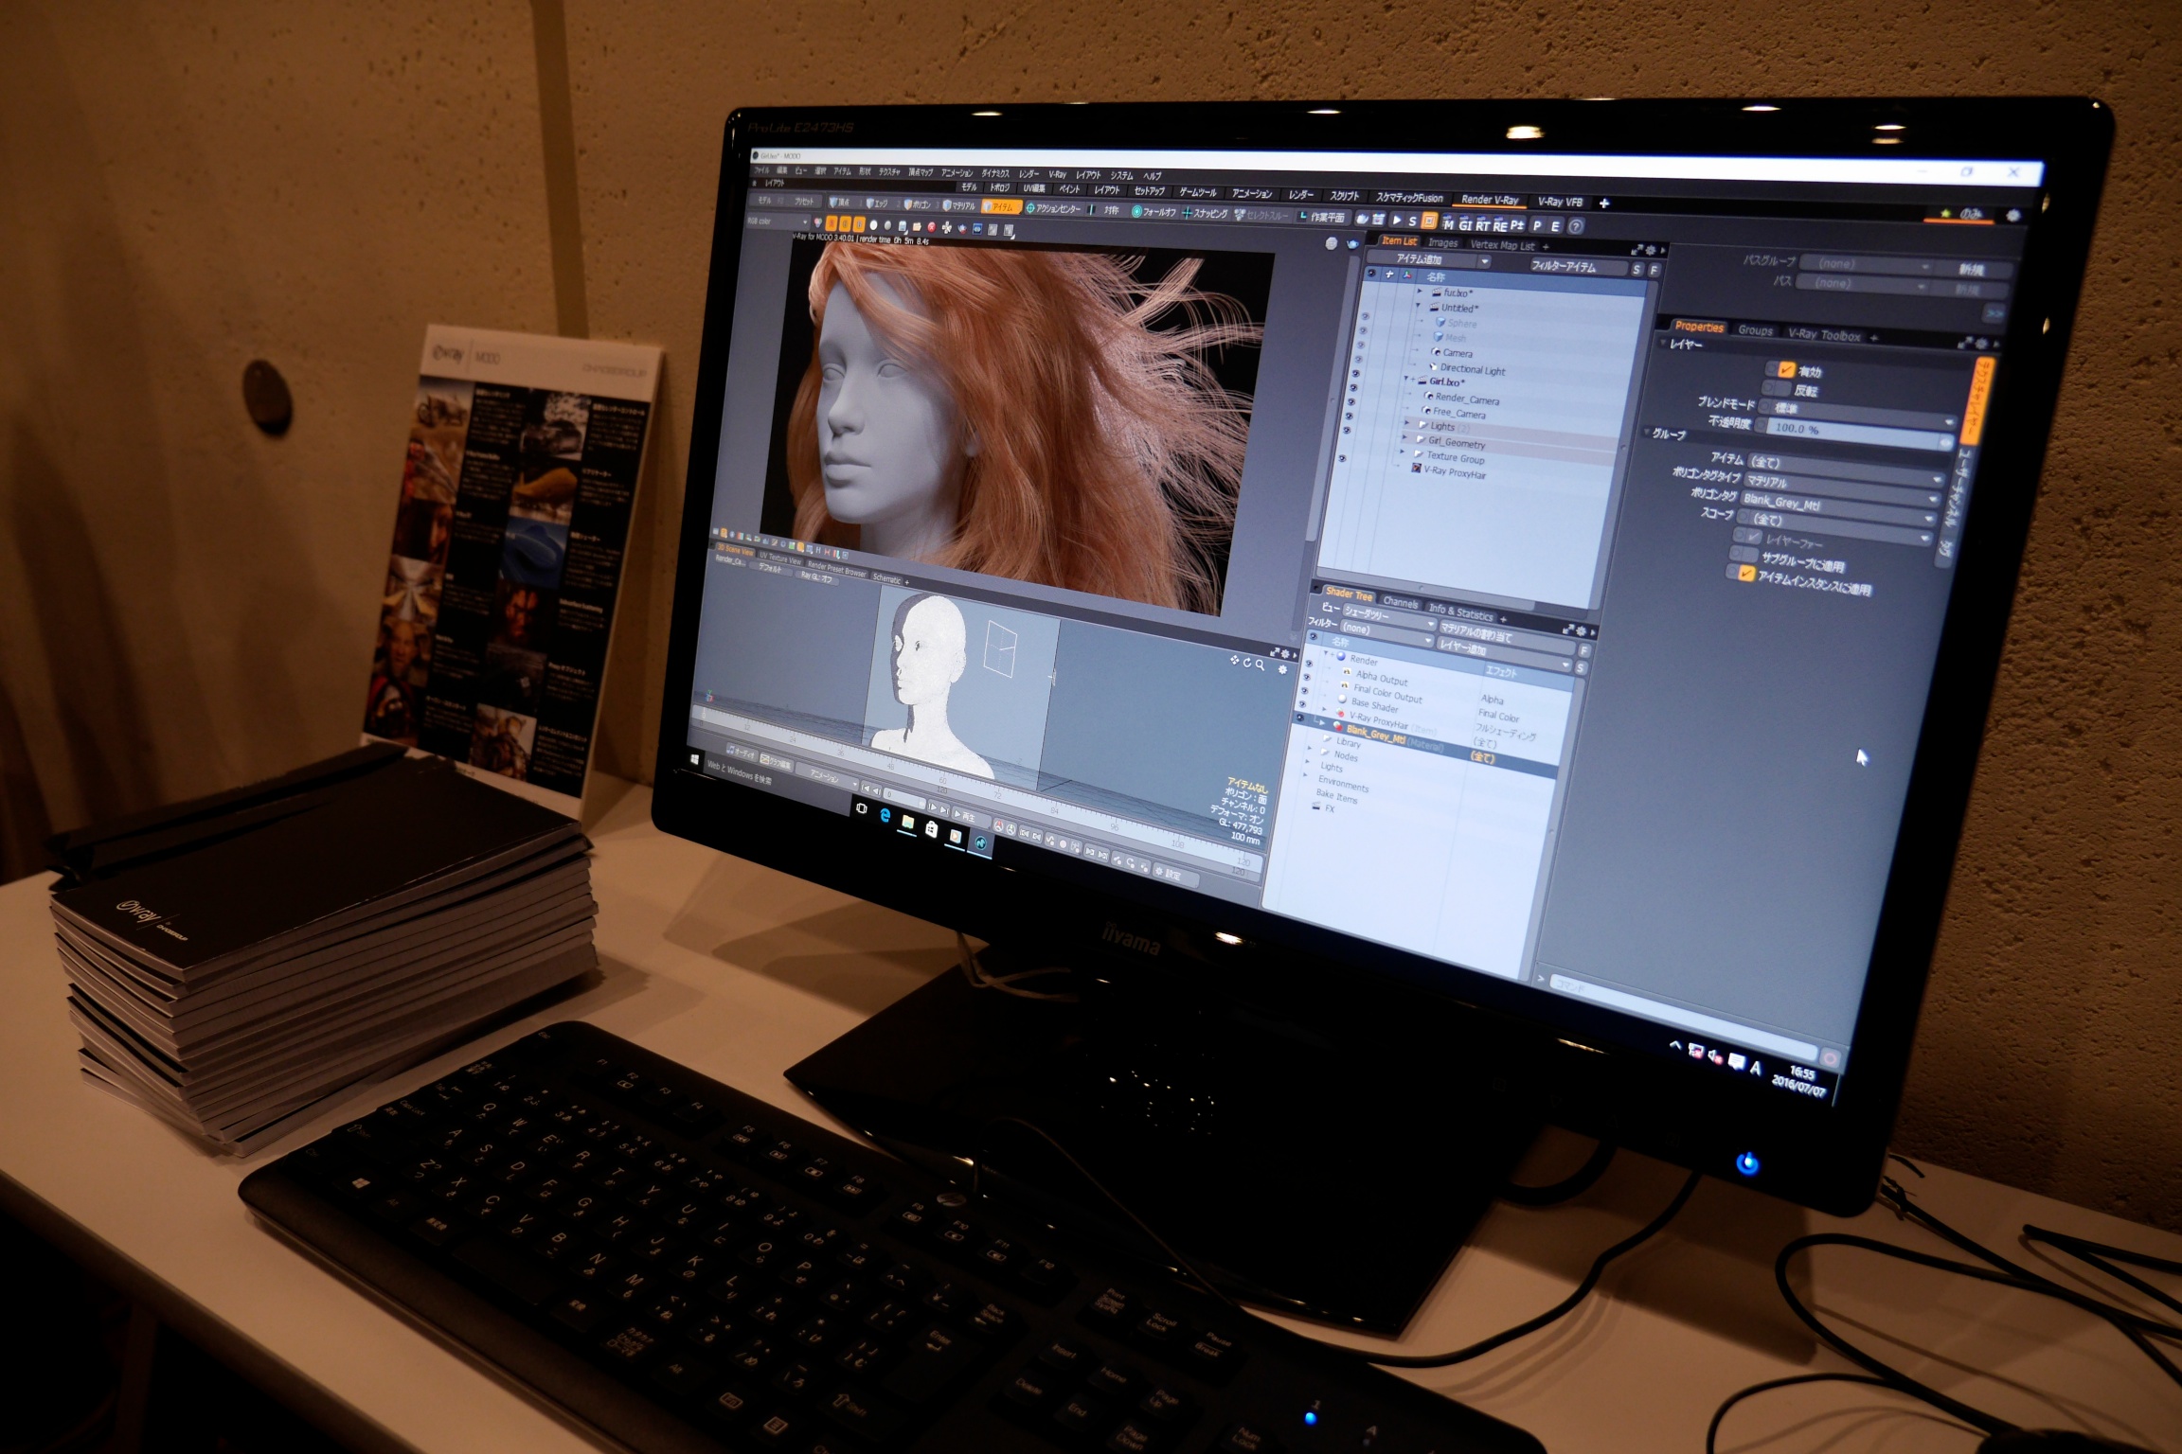Click the 3D view pan arrows icon
Screen dimensions: 2182x1454
tap(1234, 661)
